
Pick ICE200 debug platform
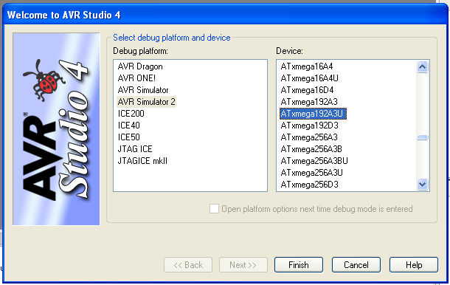click(131, 114)
